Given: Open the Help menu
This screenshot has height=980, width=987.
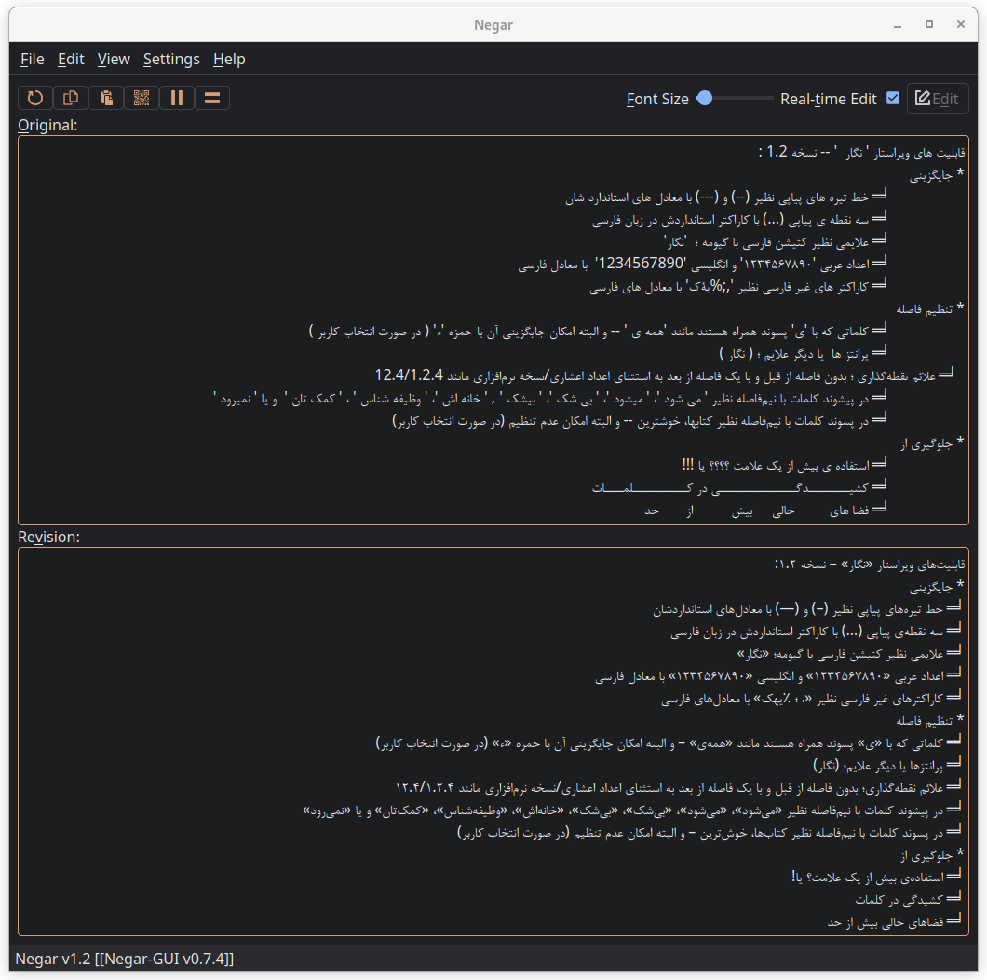Looking at the screenshot, I should pyautogui.click(x=229, y=60).
